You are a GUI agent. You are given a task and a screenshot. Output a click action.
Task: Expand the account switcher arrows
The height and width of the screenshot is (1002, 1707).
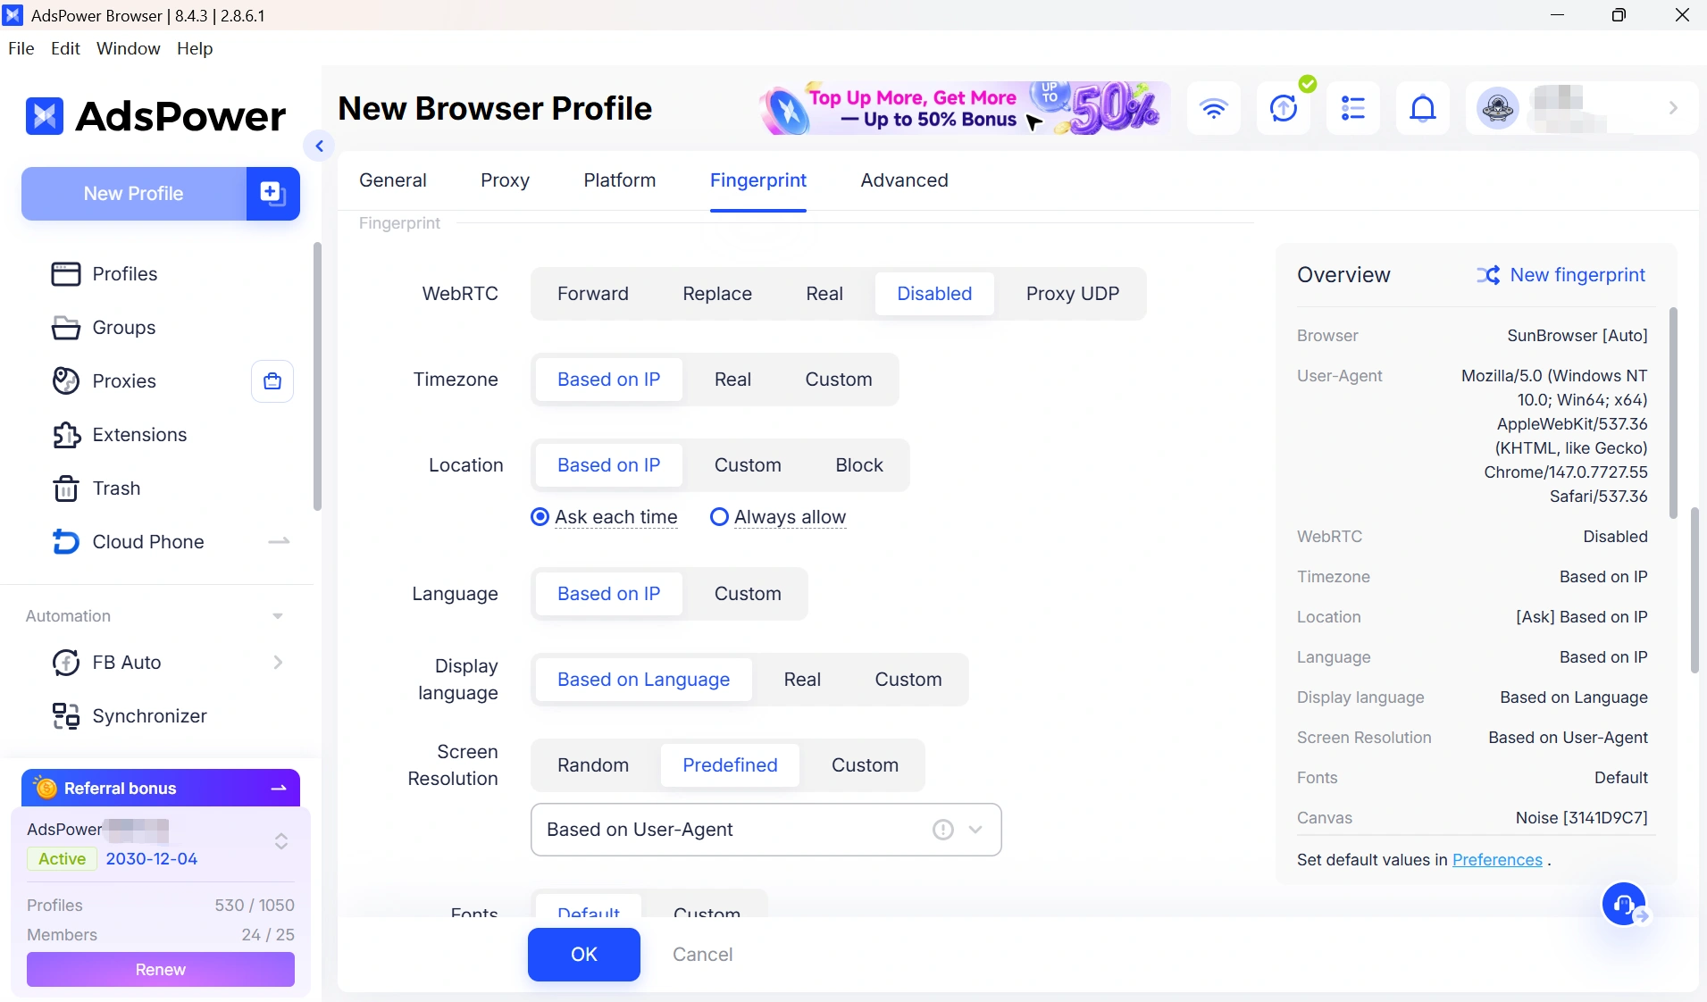click(281, 841)
